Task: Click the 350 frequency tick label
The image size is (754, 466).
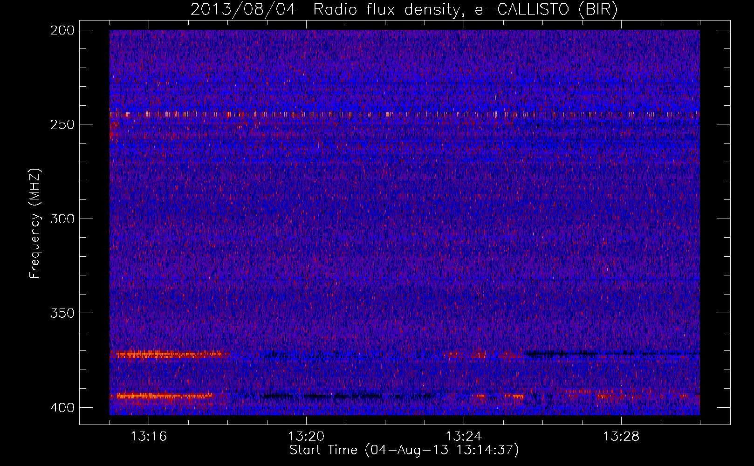Action: 62,313
